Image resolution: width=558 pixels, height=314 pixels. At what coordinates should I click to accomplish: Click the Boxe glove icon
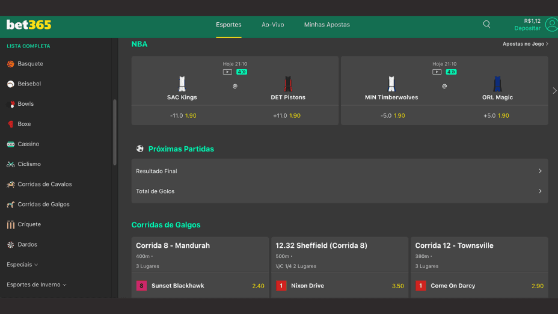[x=11, y=124]
